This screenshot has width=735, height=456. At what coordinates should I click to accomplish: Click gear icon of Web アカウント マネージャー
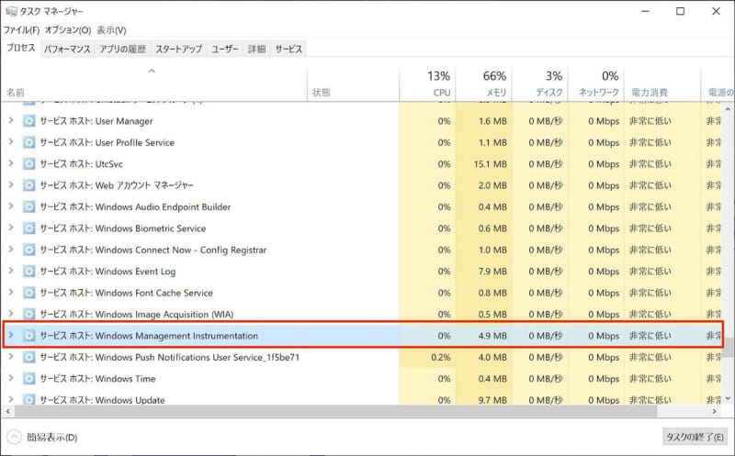[x=29, y=185]
